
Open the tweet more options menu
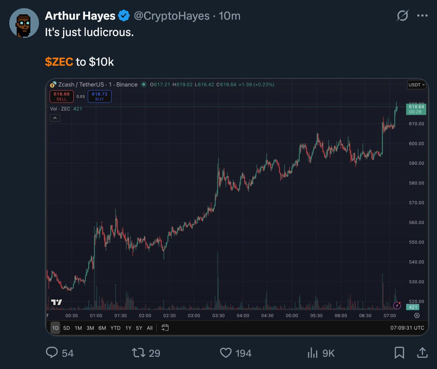pyautogui.click(x=423, y=16)
